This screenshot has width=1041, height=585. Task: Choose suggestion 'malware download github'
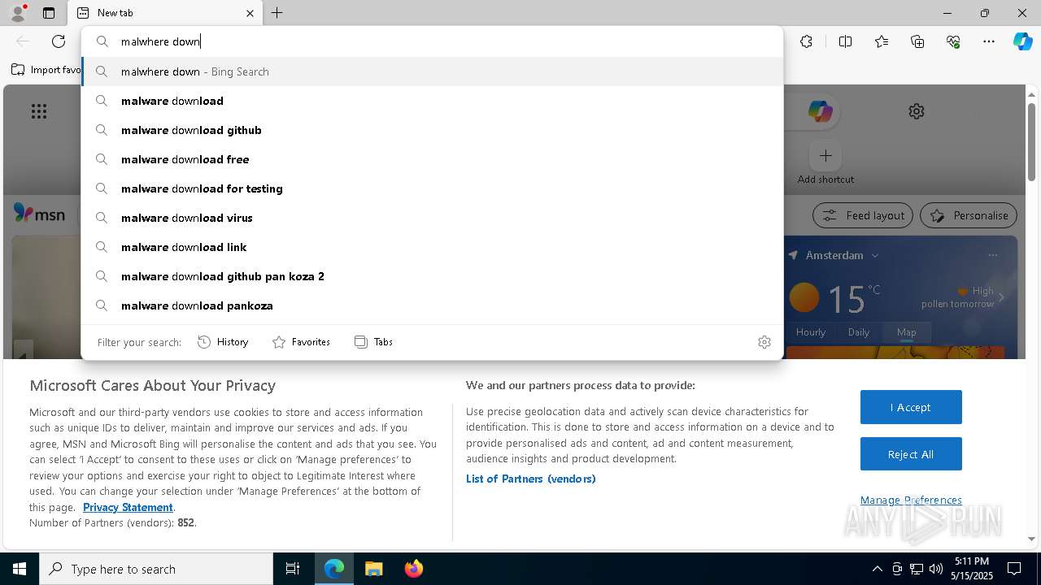432,130
